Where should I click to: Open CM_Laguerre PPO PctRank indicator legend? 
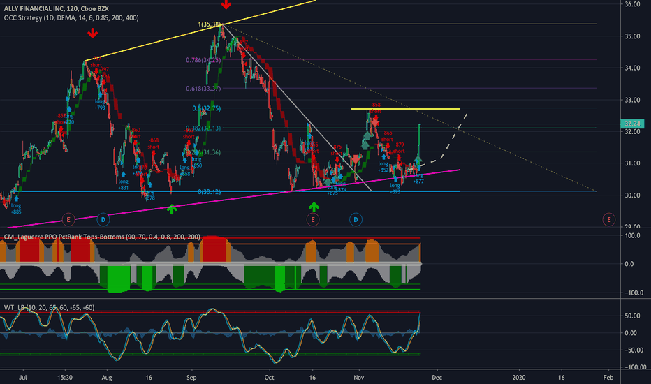tap(102, 237)
